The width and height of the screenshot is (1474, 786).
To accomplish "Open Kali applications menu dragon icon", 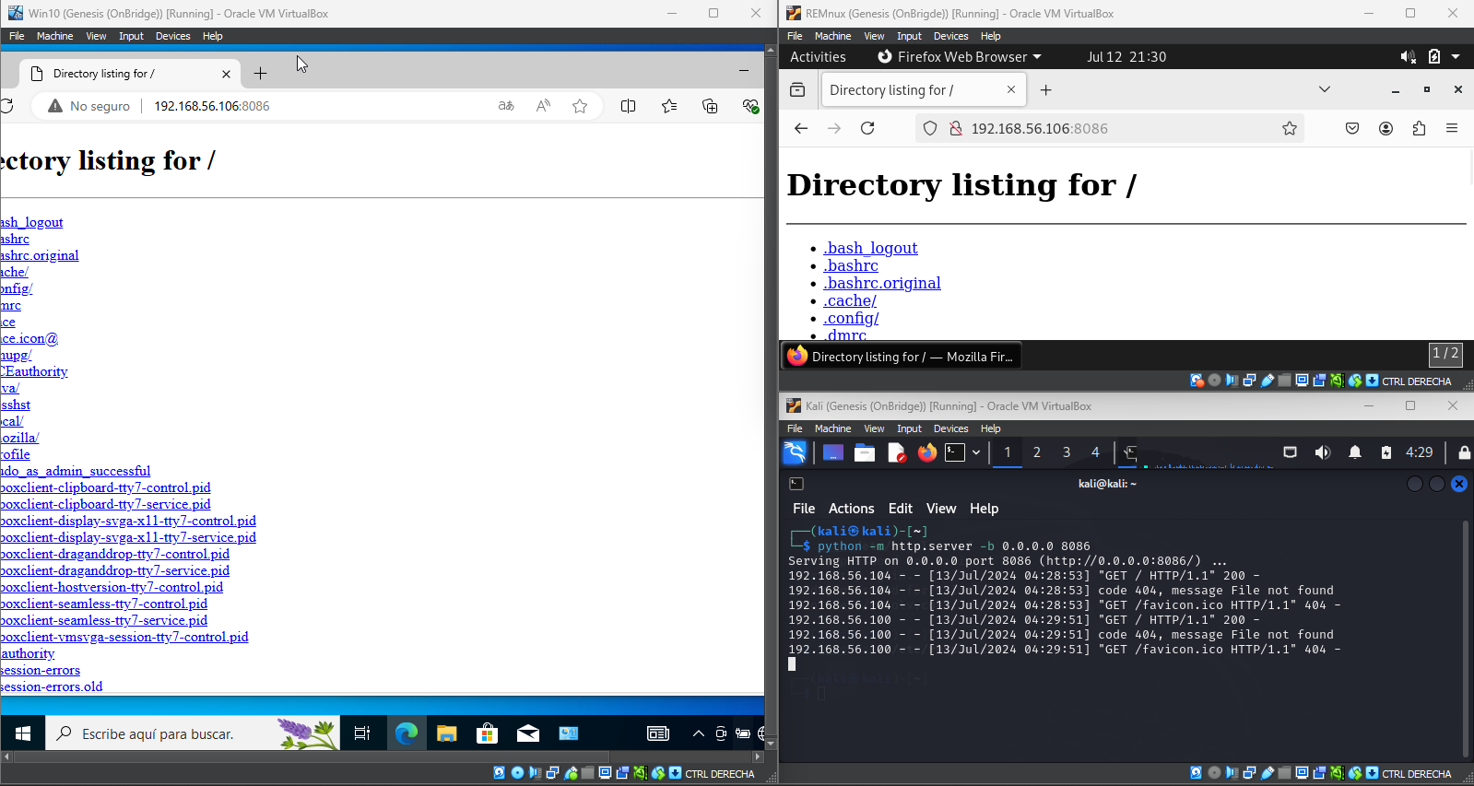I will coord(795,452).
